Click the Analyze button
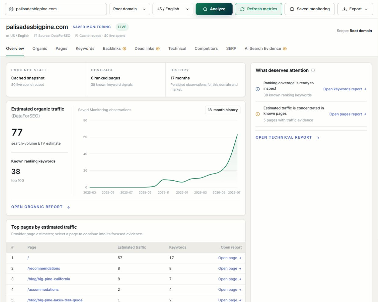378x302 pixels. (214, 9)
